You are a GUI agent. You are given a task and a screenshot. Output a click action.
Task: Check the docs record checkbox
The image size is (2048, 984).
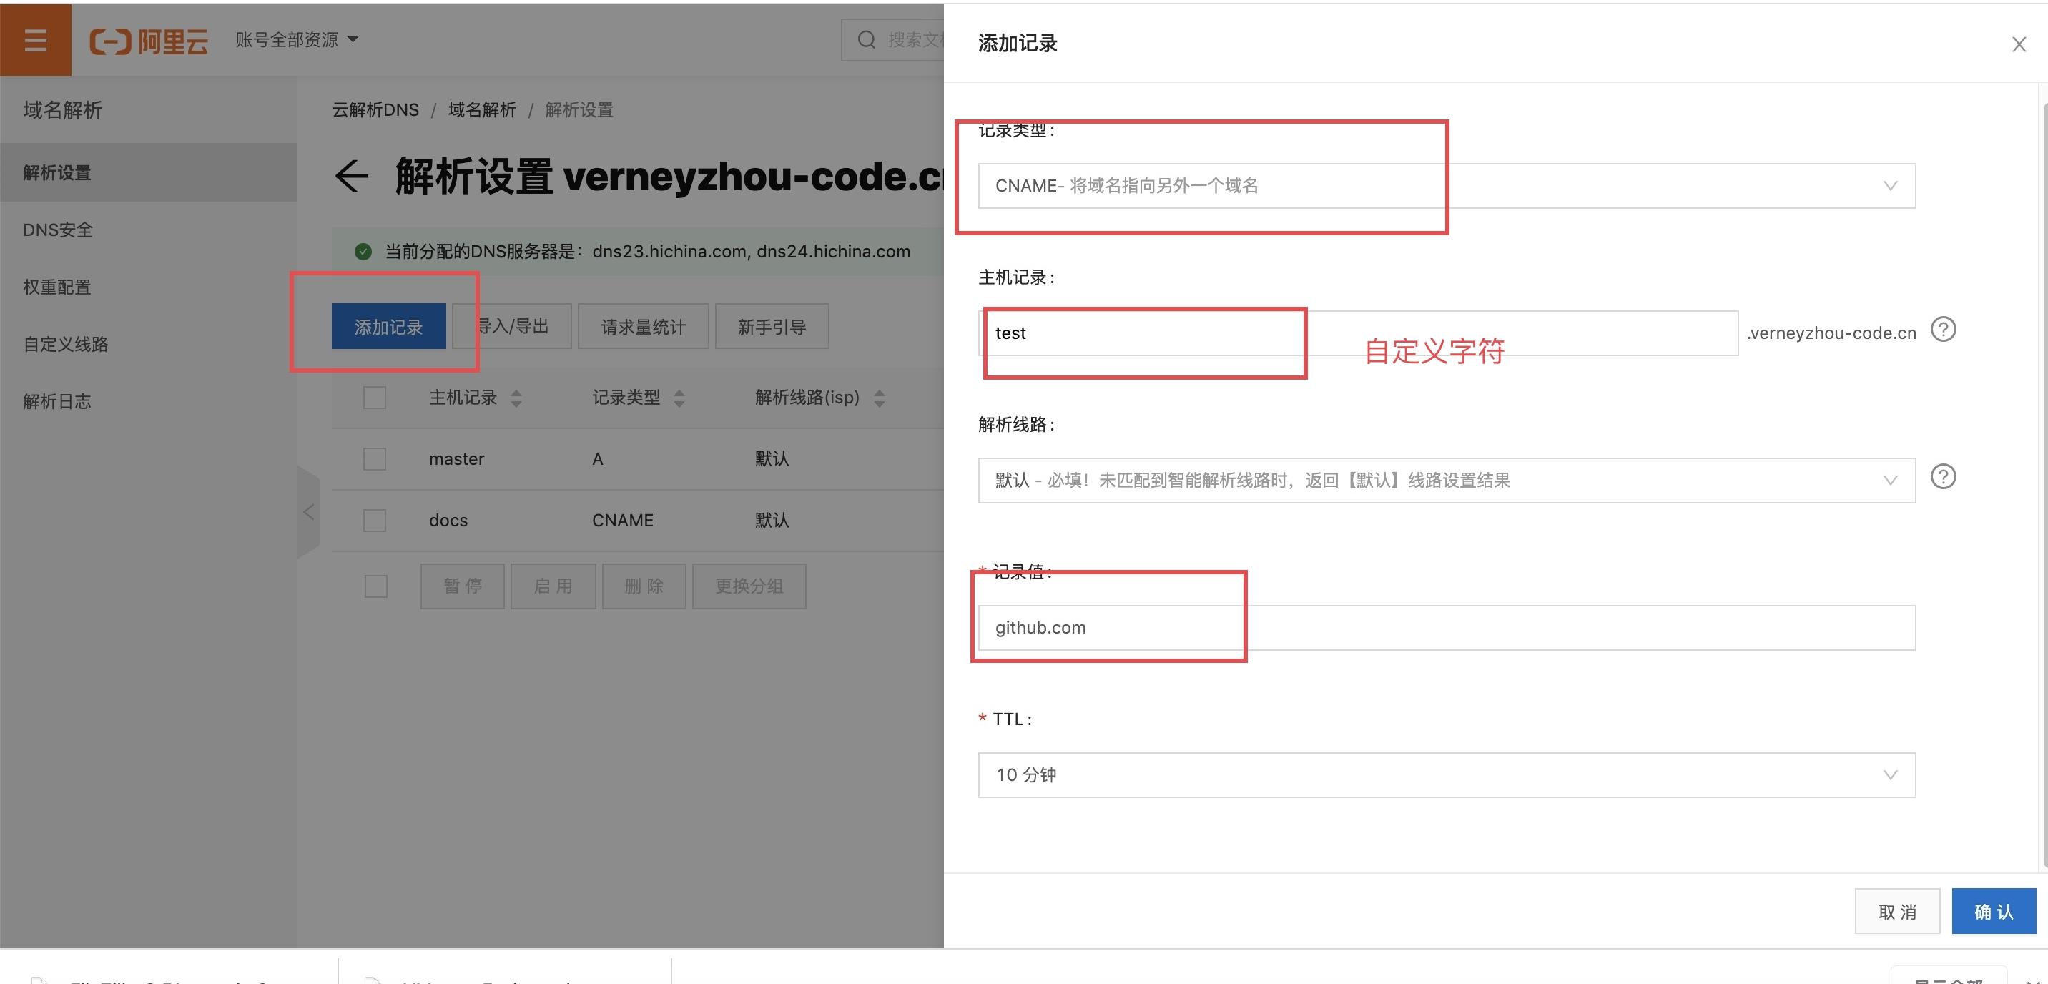pyautogui.click(x=375, y=521)
